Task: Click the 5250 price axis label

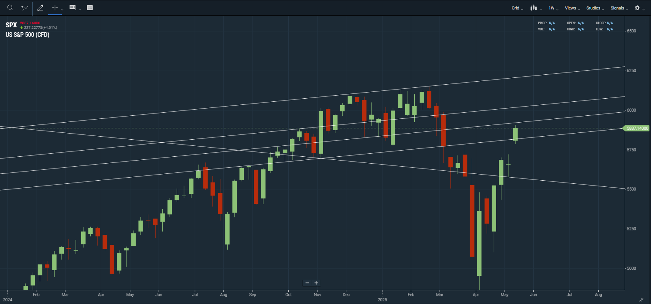Action: (x=631, y=229)
